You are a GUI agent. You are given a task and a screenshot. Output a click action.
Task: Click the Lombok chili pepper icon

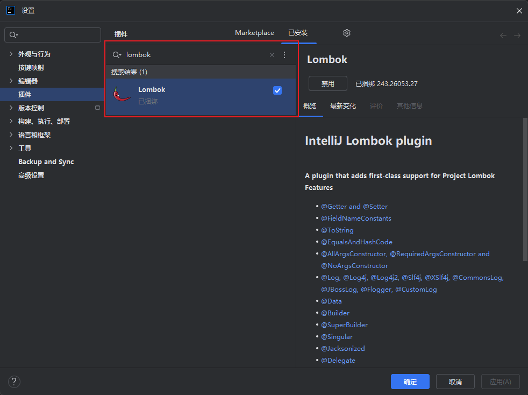(121, 94)
